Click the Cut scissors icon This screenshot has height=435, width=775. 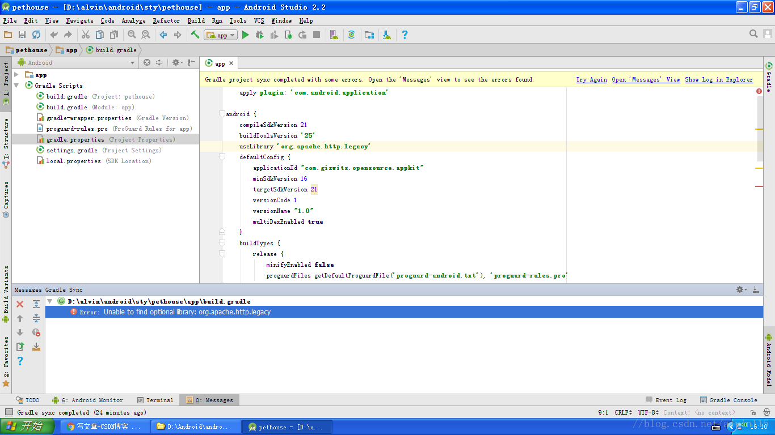pyautogui.click(x=86, y=35)
